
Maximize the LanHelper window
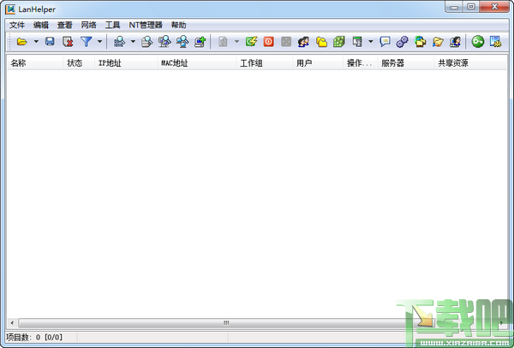coord(470,7)
